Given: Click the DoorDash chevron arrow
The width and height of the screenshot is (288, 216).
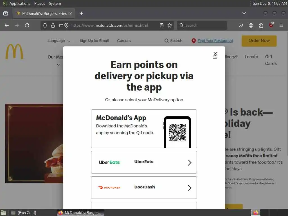Looking at the screenshot, I should [x=190, y=188].
